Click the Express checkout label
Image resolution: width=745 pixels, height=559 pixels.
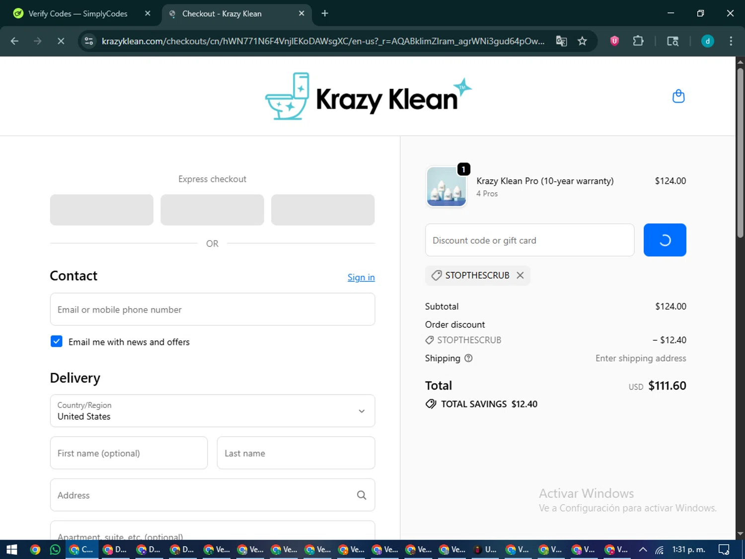(x=212, y=179)
